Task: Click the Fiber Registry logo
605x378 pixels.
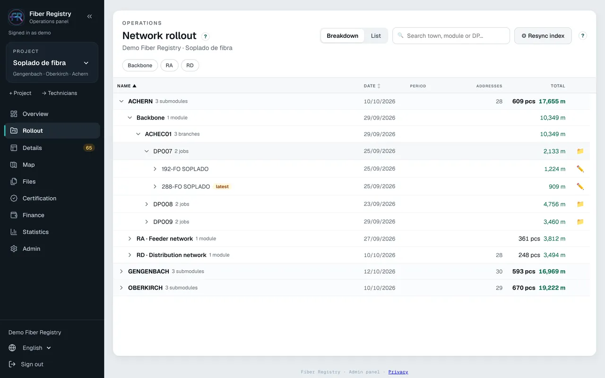Action: [x=17, y=17]
